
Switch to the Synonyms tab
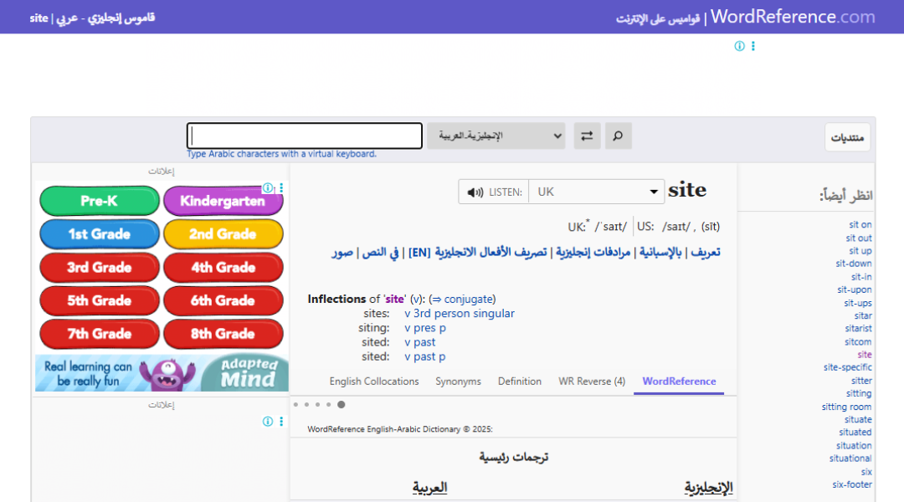(x=458, y=382)
